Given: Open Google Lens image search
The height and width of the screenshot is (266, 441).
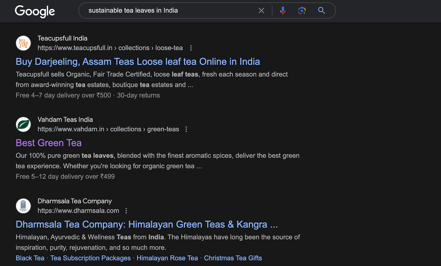Looking at the screenshot, I should (302, 10).
